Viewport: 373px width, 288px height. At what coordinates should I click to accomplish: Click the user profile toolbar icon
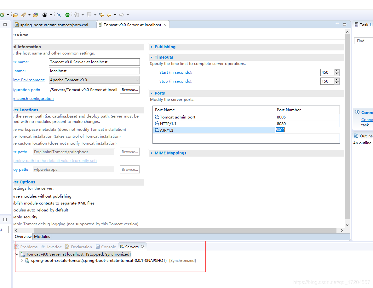tap(45, 15)
